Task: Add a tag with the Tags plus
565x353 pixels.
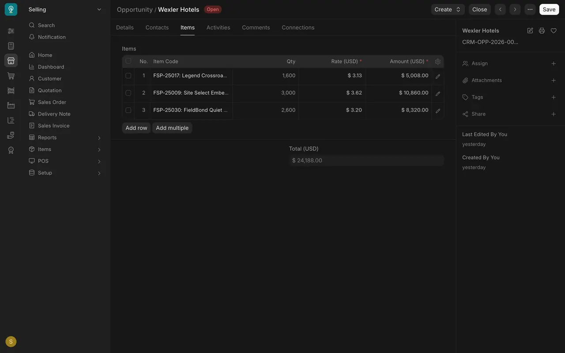Action: (x=554, y=97)
